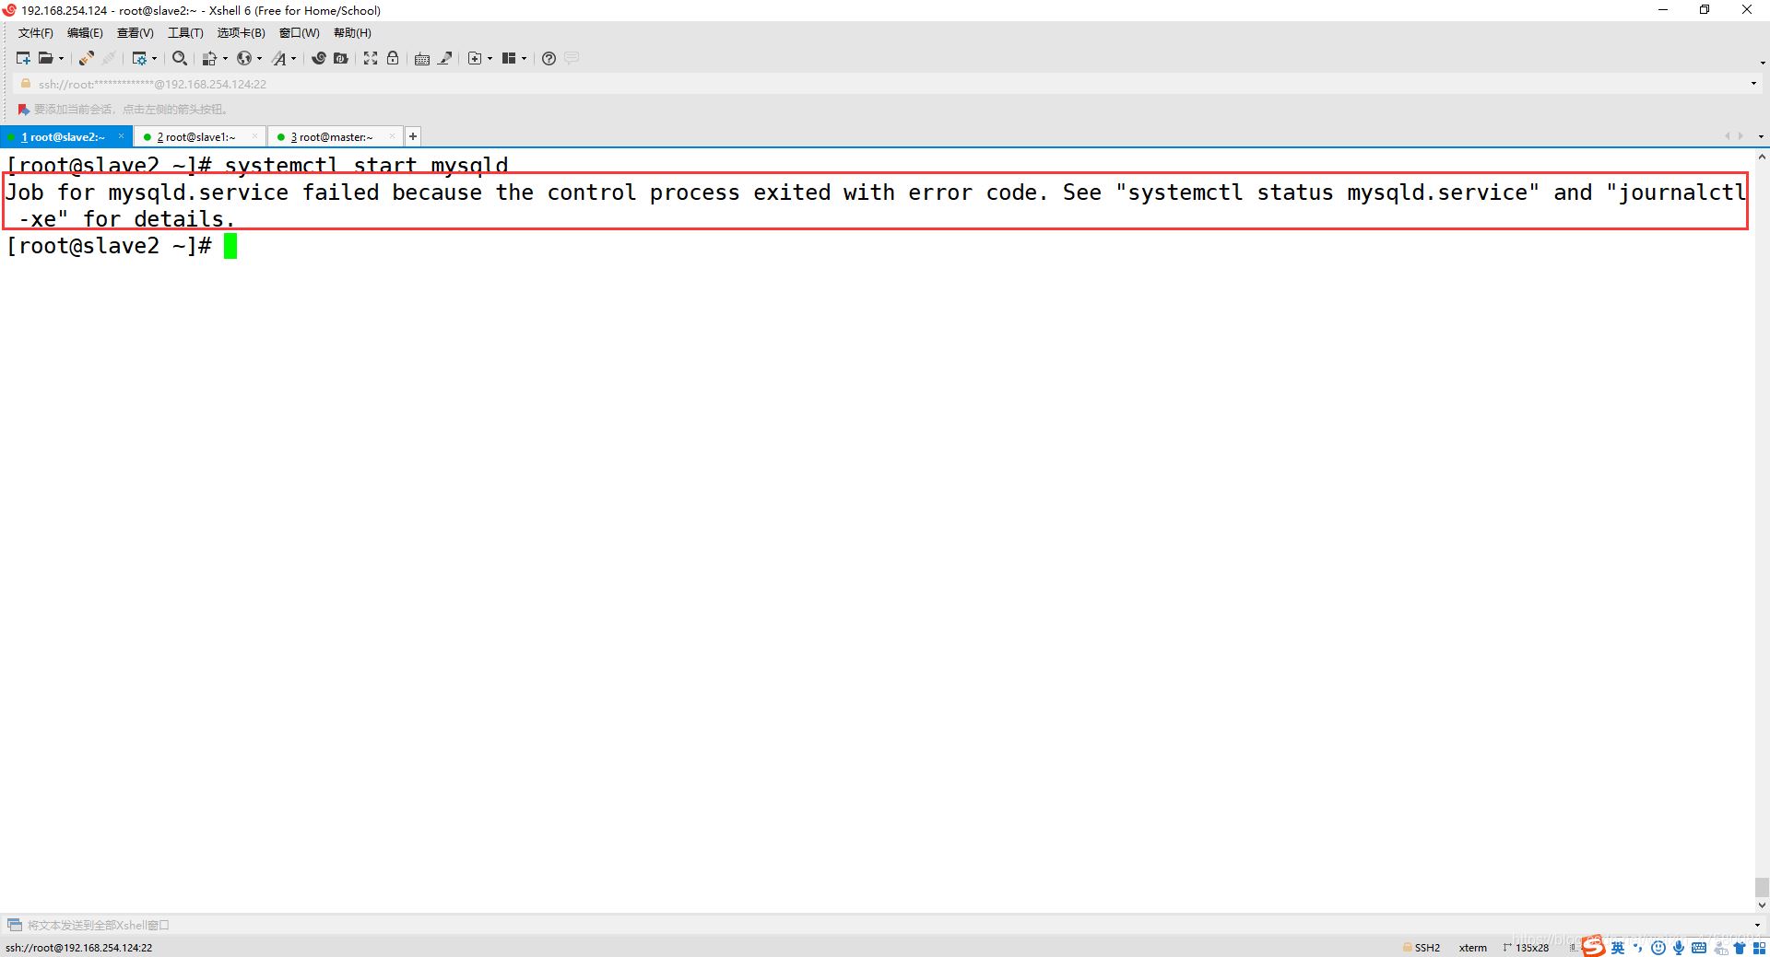1770x957 pixels.
Task: Select the Find tool magnifier icon
Action: 179,58
